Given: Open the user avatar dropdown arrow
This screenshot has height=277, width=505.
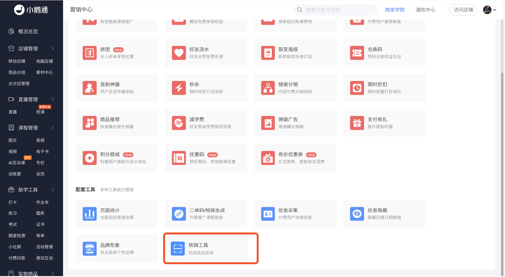Looking at the screenshot, I should (494, 10).
